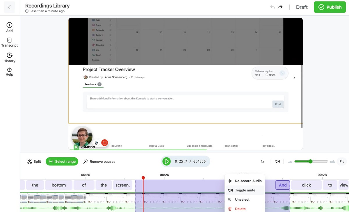Image resolution: width=349 pixels, height=212 pixels.
Task: Click the redo arrow icon
Action: [x=280, y=7]
